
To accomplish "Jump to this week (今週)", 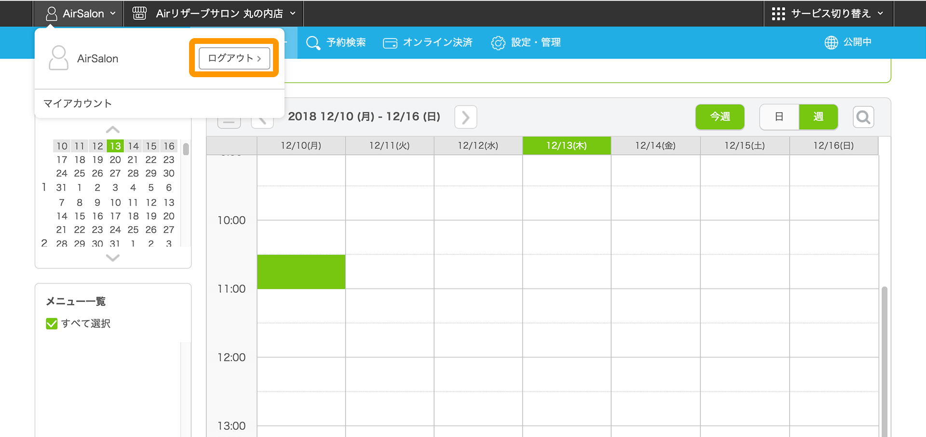I will point(720,117).
